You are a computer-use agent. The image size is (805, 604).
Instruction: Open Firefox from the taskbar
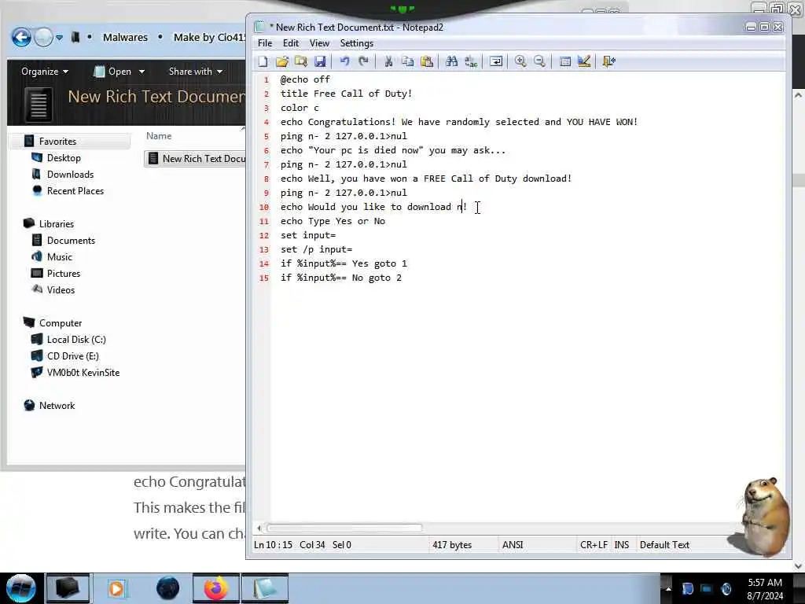click(x=216, y=588)
